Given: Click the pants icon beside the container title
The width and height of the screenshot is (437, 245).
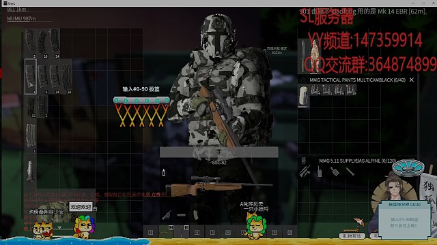Looking at the screenshot, I should pyautogui.click(x=303, y=80).
